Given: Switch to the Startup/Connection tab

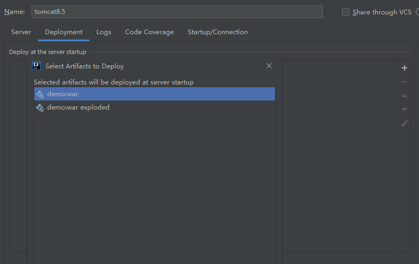Looking at the screenshot, I should 217,32.
